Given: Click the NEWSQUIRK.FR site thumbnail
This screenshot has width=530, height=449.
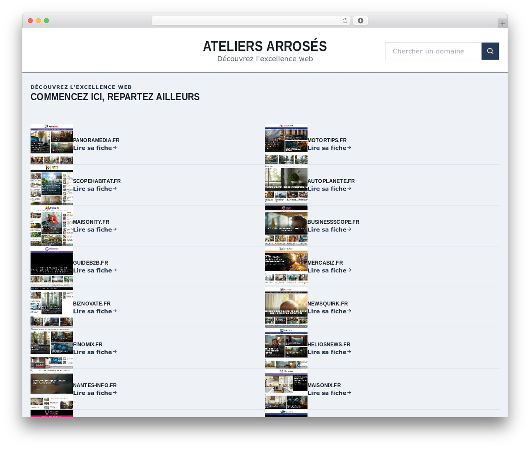Looking at the screenshot, I should (x=286, y=307).
